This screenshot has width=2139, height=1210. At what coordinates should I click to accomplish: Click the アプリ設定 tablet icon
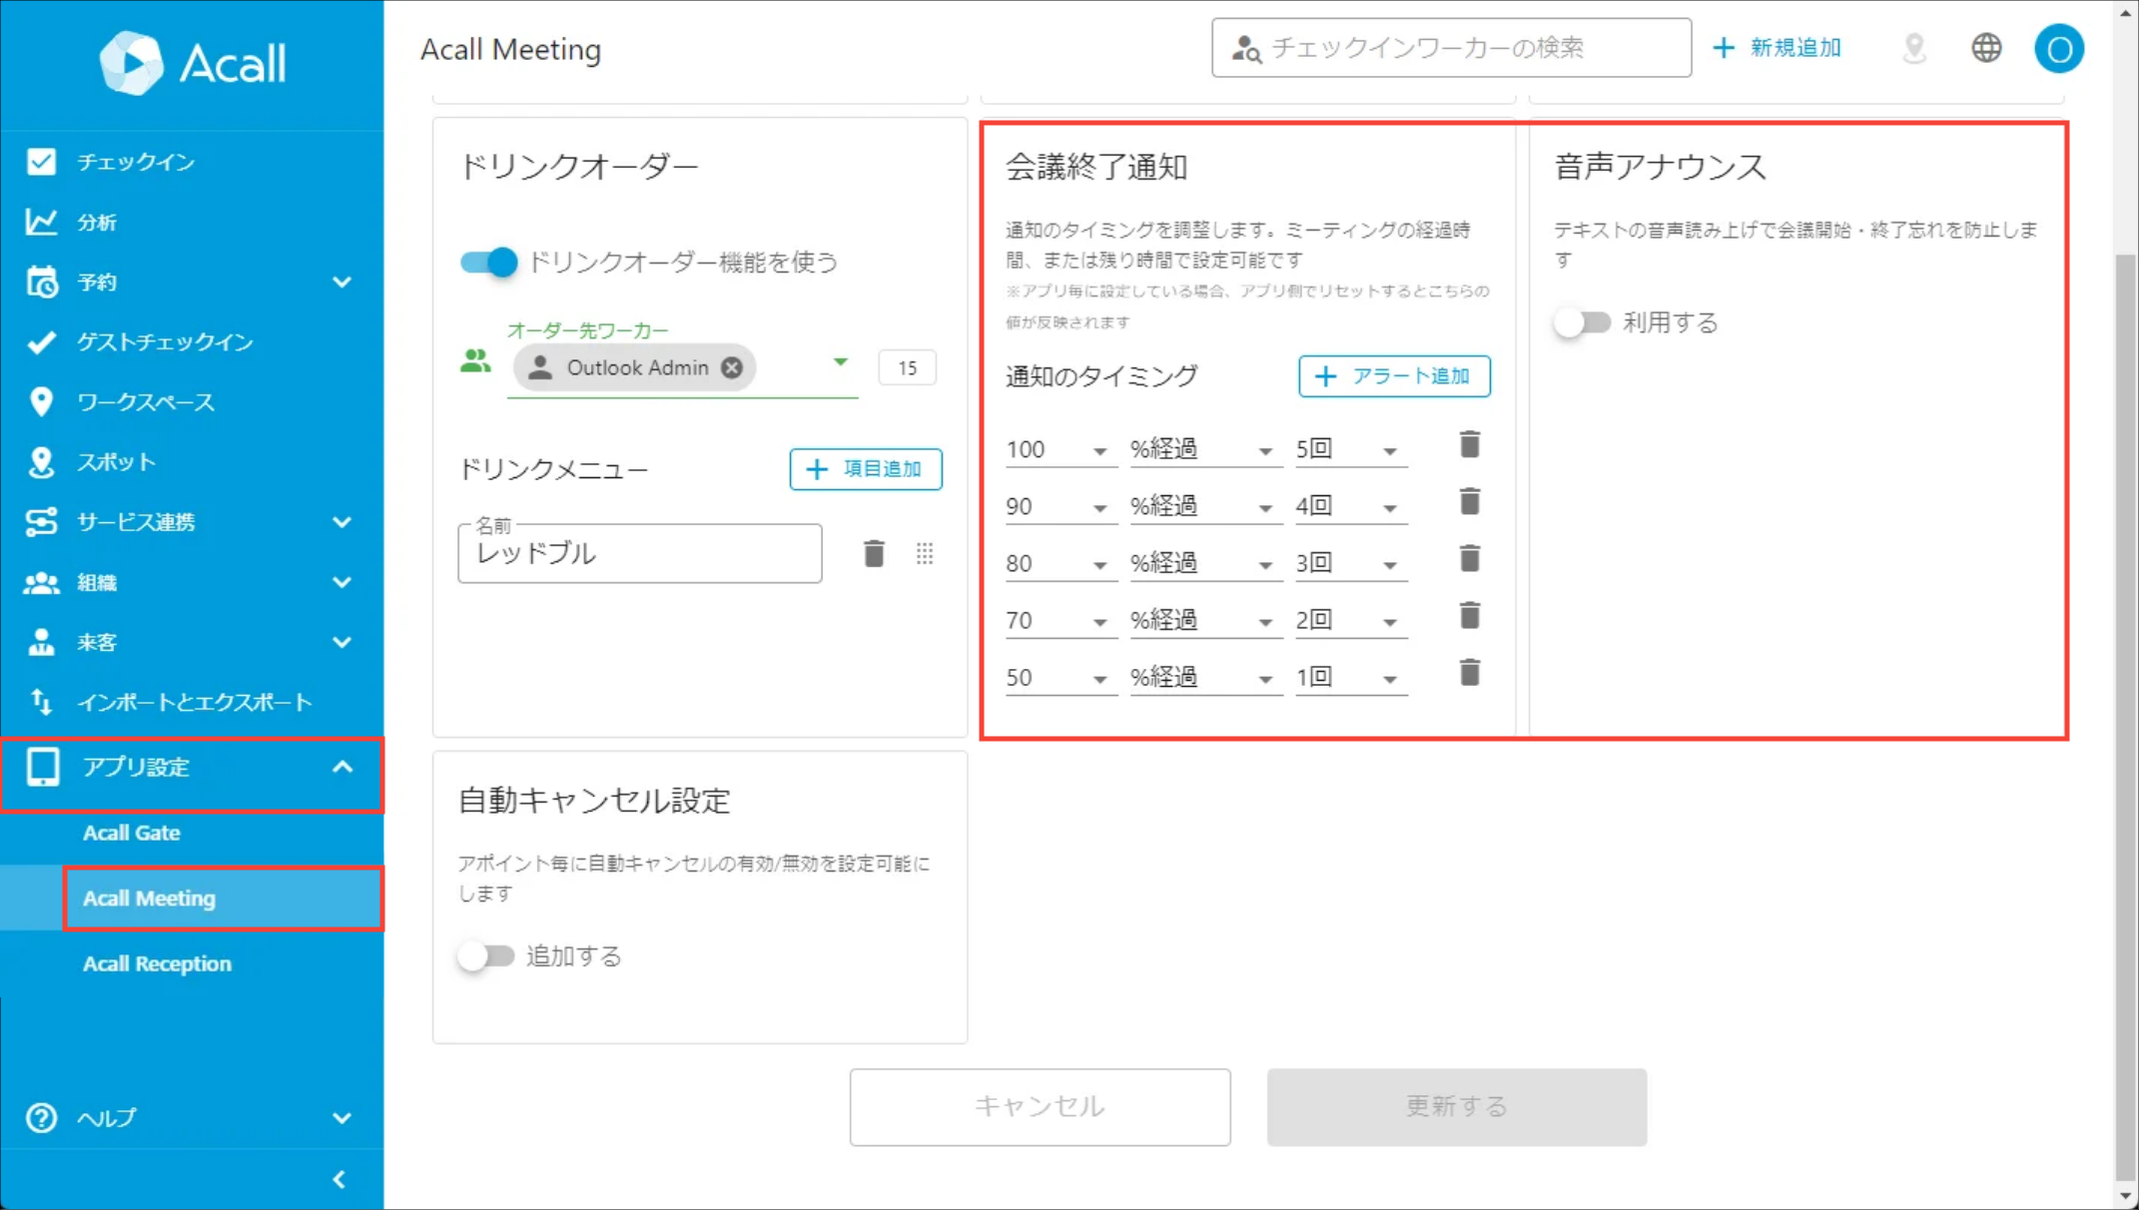click(43, 767)
